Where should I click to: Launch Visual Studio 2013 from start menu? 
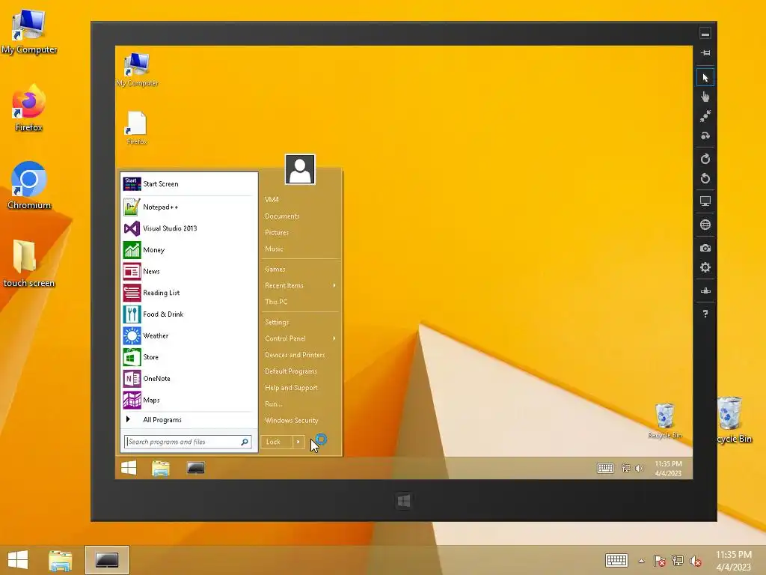pos(189,228)
